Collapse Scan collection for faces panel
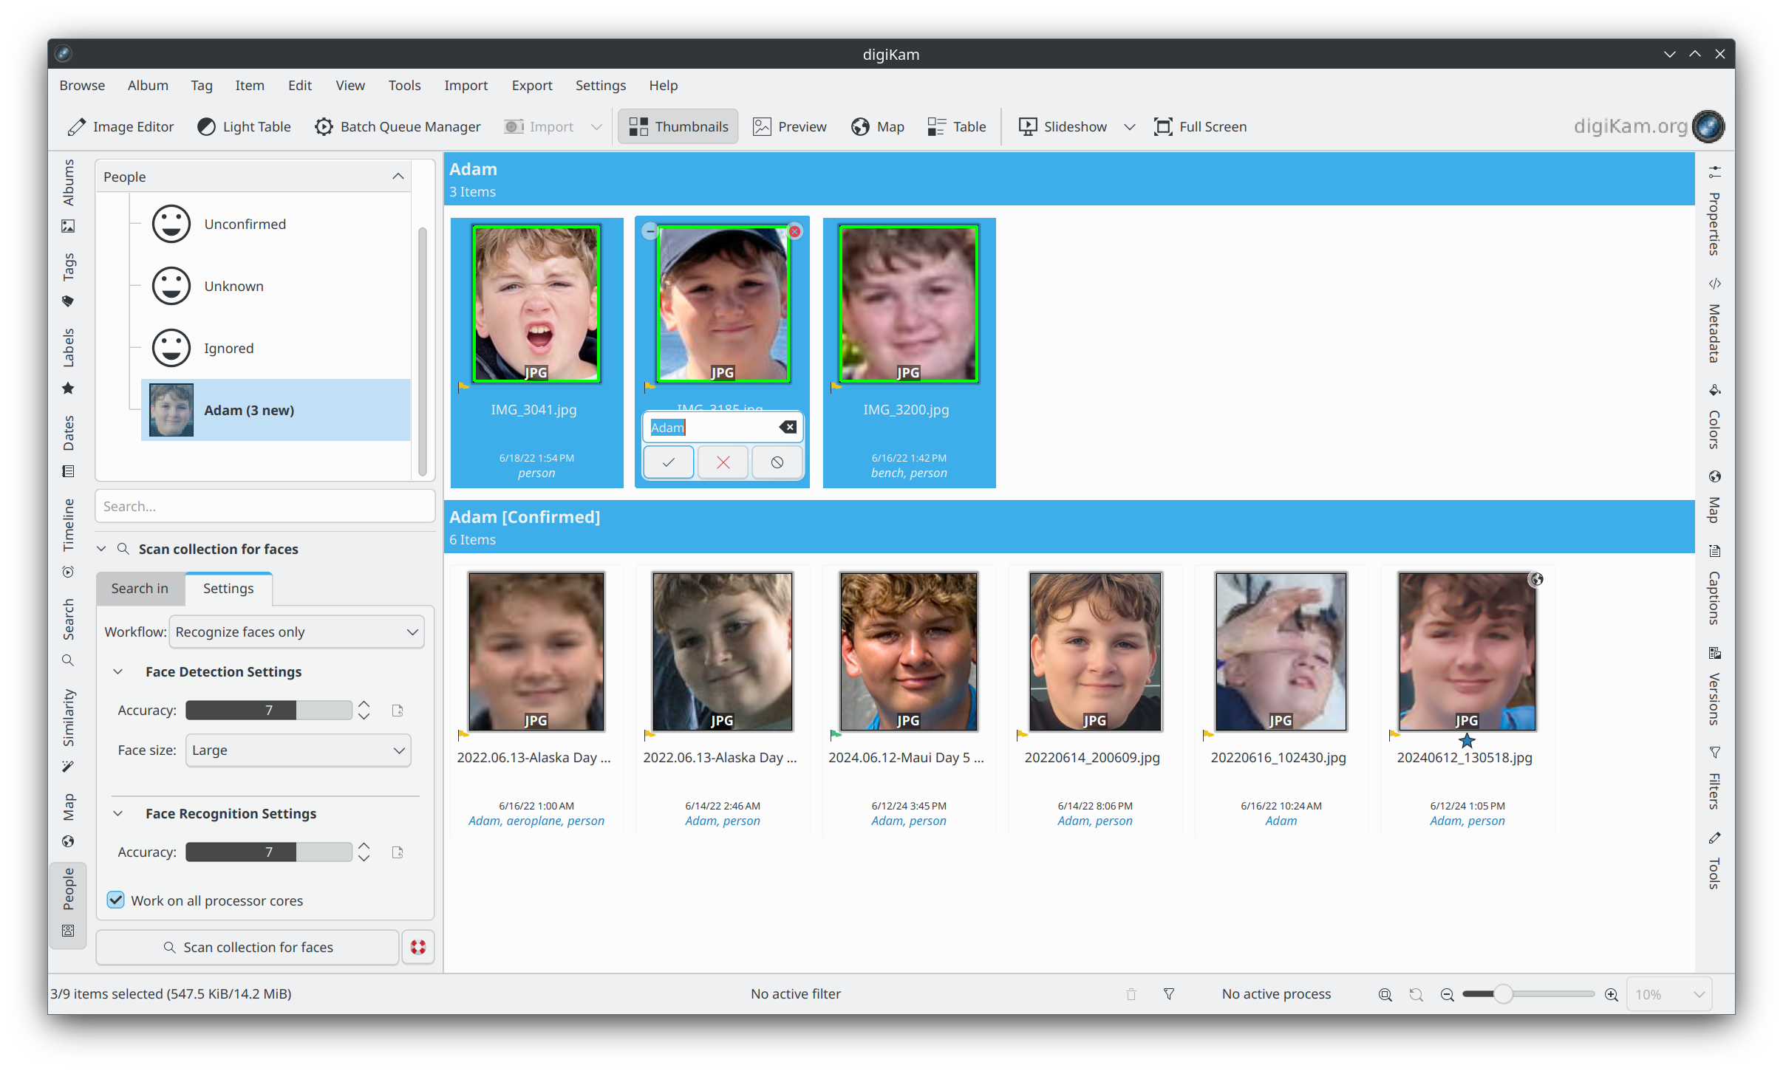 point(102,549)
